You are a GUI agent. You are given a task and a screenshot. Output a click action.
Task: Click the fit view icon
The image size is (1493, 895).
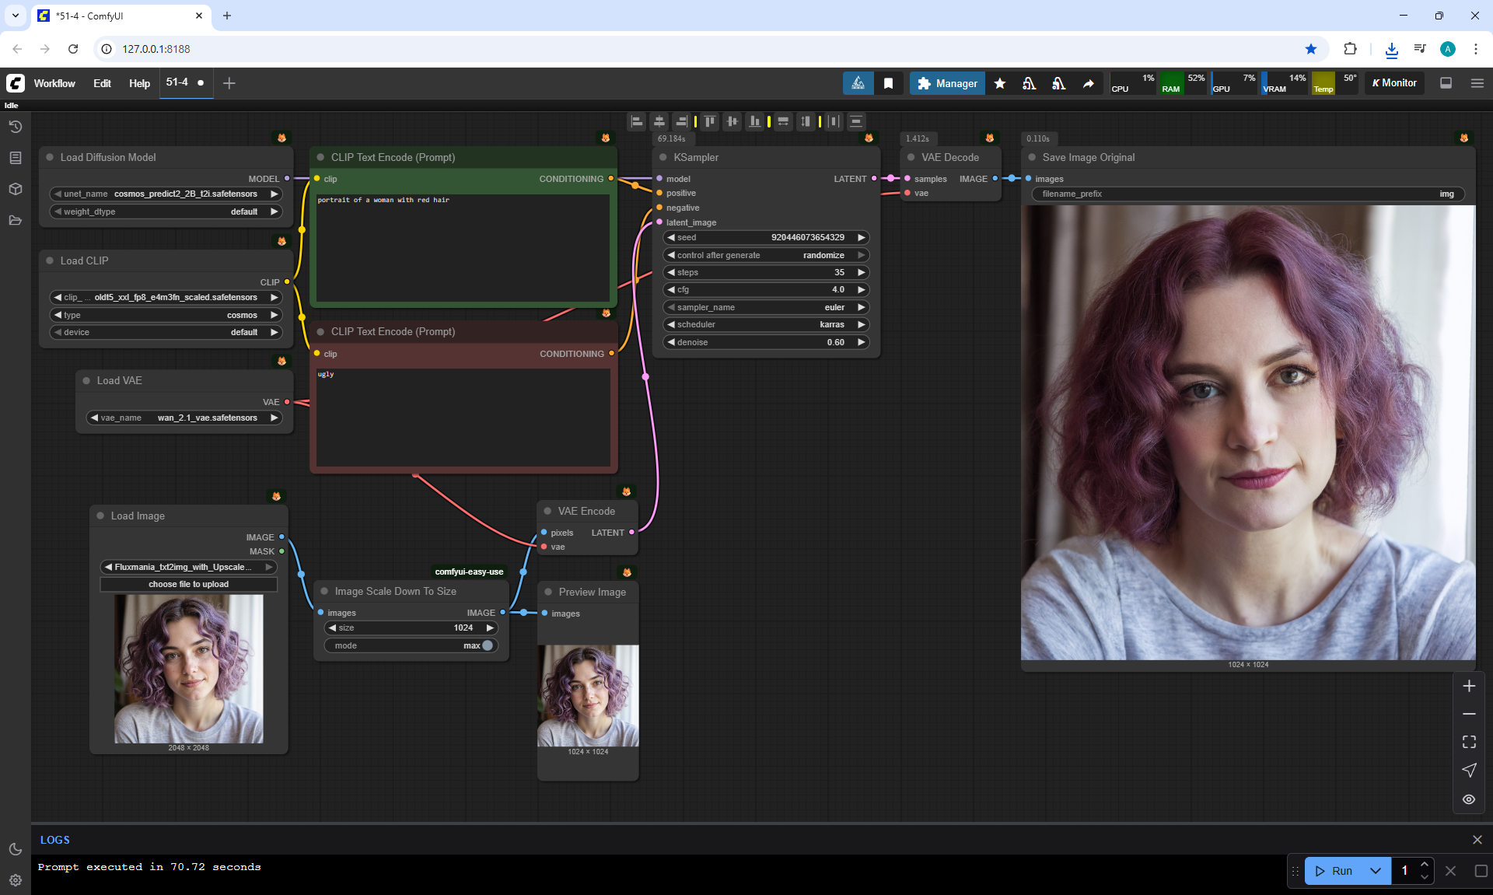1468,742
